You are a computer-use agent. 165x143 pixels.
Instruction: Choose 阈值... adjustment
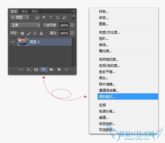(x=128, y=117)
